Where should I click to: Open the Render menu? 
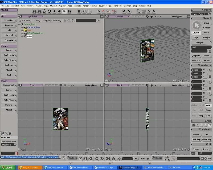[x=85, y=6]
